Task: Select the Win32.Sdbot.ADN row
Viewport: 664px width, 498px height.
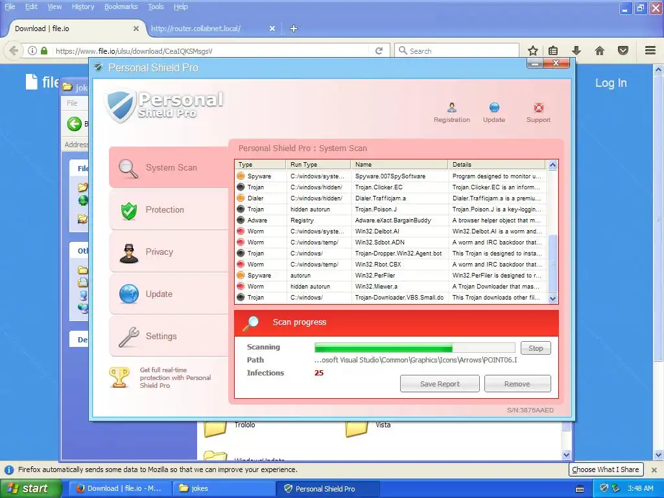Action: [391, 243]
